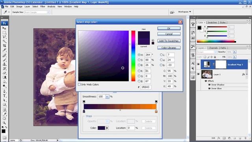Open the stop Color arrow menu
Image resolution: width=252 pixels, height=142 pixels.
107,128
